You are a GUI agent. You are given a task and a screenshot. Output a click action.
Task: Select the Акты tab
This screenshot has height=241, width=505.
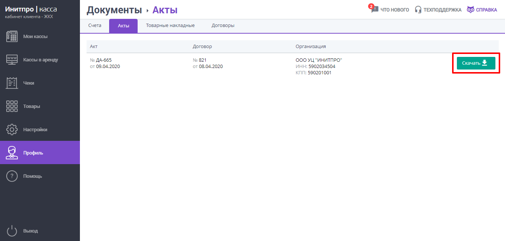(124, 26)
